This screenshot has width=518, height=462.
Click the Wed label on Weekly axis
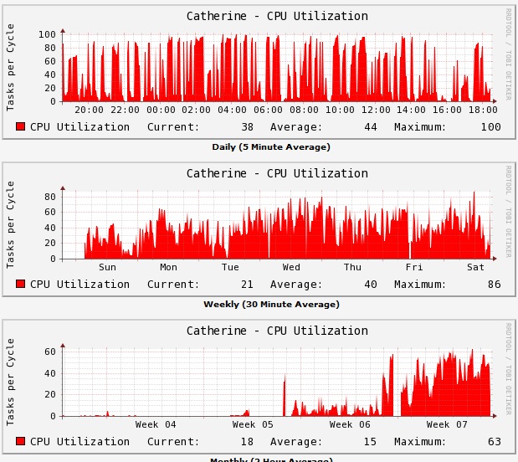click(x=291, y=267)
